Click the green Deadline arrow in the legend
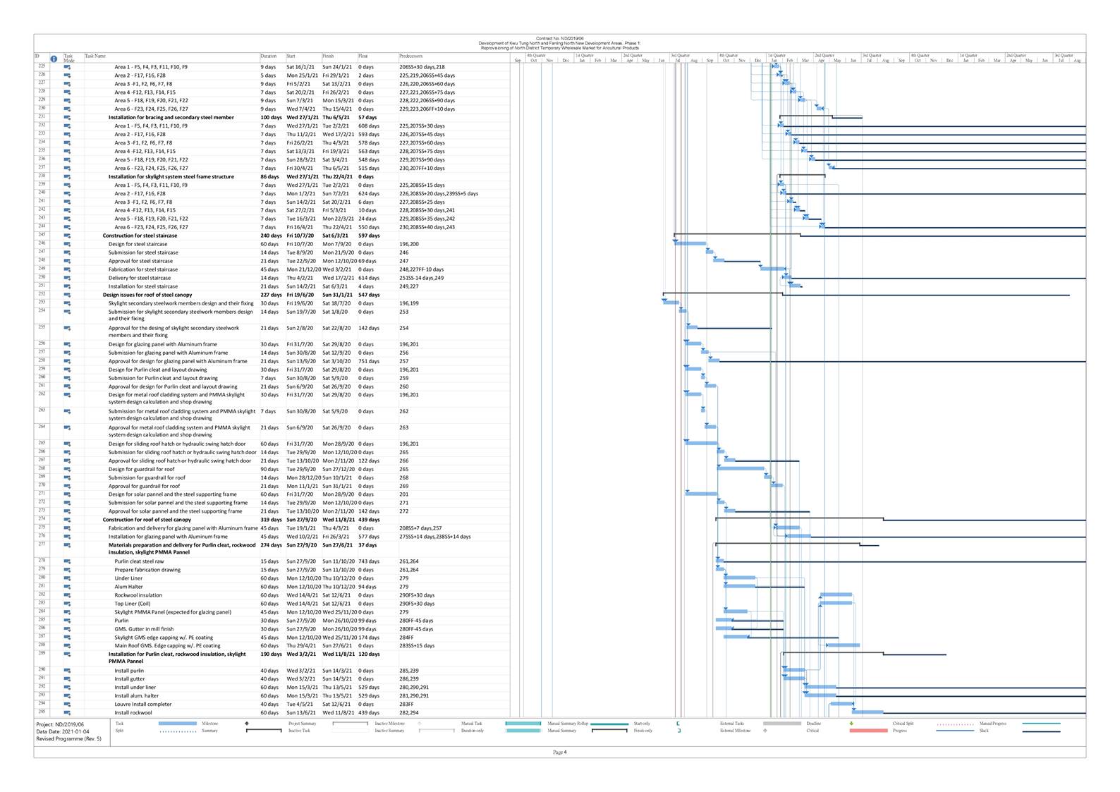 (851, 724)
